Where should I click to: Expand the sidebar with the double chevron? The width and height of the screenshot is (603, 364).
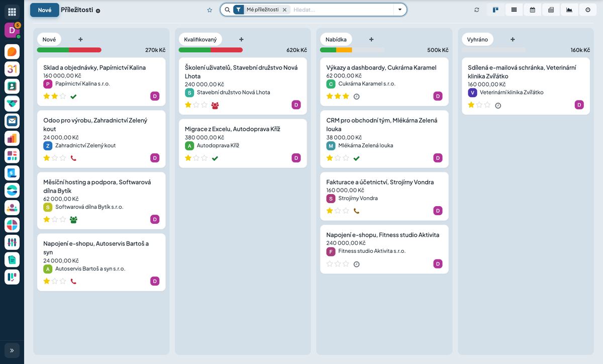click(12, 350)
